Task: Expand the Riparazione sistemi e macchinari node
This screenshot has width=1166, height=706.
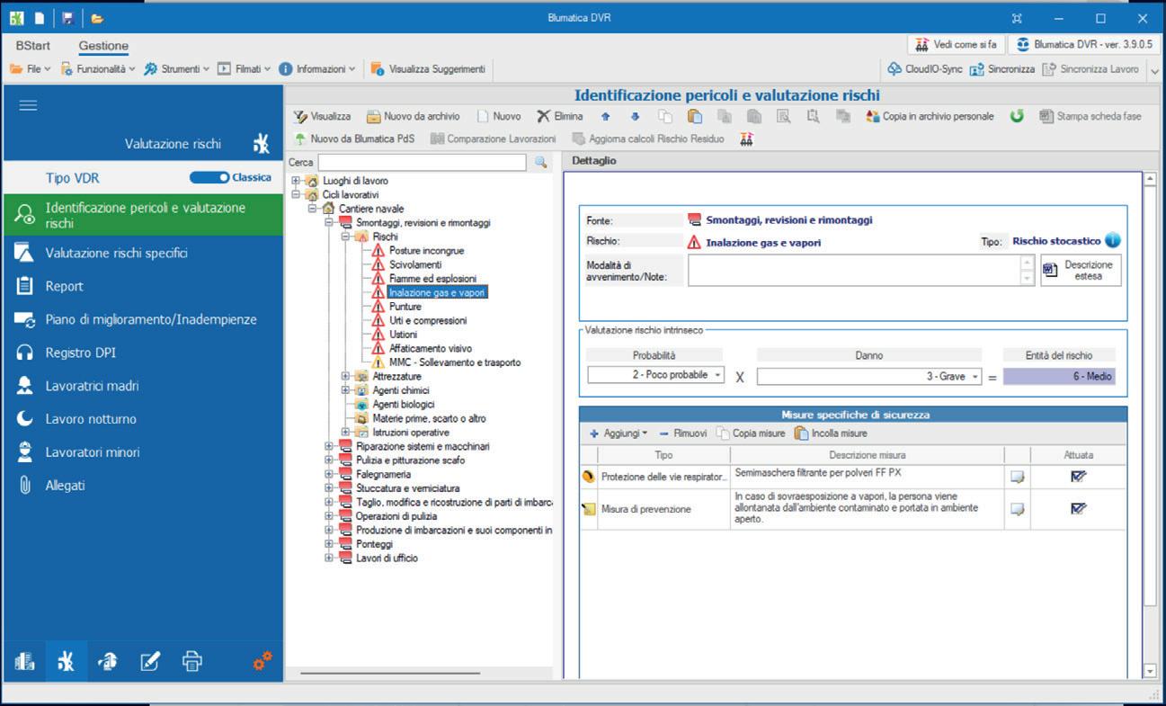Action: [x=329, y=446]
